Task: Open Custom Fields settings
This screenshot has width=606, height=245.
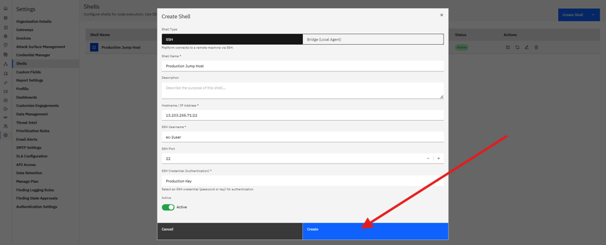Action: (28, 72)
